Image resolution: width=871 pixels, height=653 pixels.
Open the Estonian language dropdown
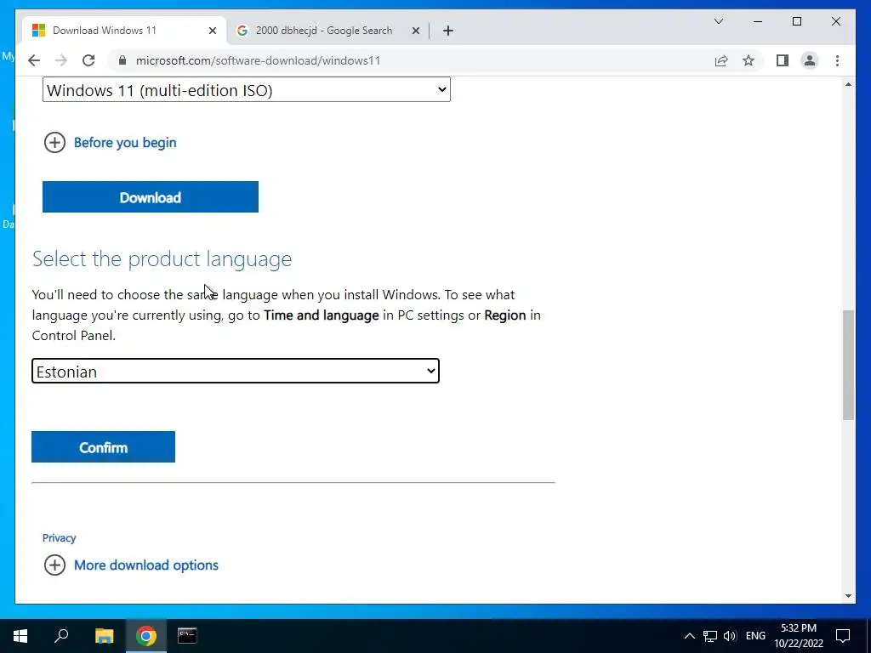coord(236,371)
